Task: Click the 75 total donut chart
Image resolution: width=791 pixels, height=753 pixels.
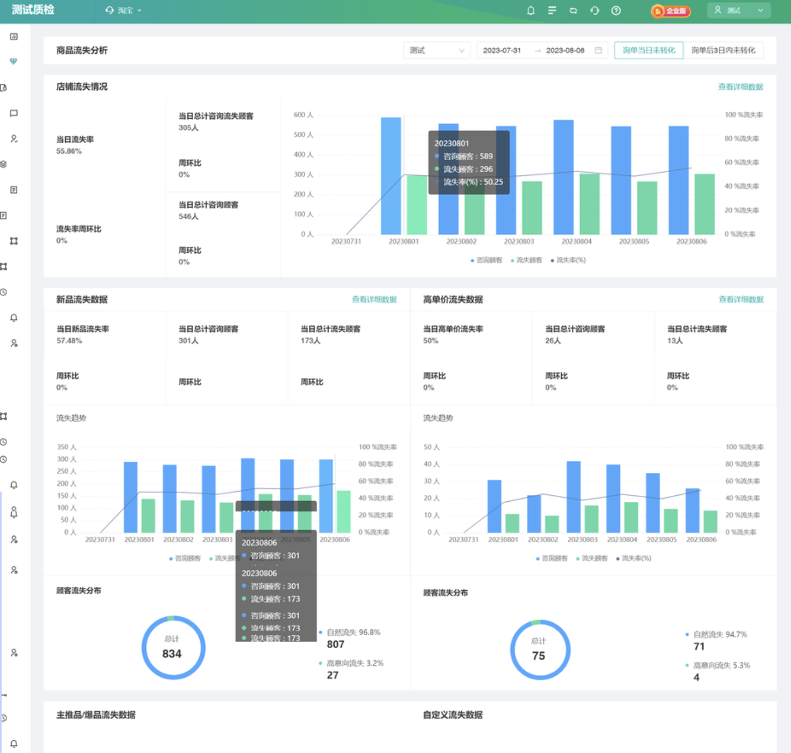Action: click(x=540, y=649)
